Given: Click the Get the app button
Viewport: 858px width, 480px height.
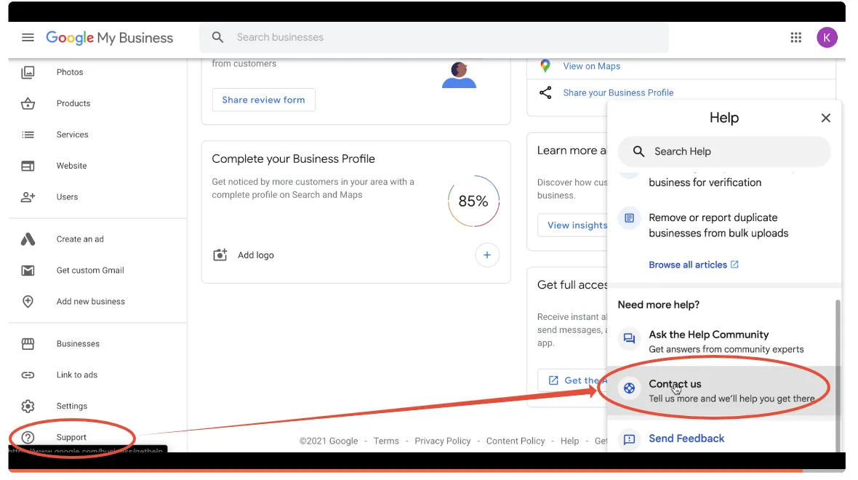Looking at the screenshot, I should [573, 380].
